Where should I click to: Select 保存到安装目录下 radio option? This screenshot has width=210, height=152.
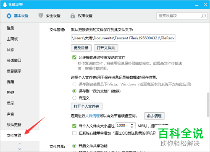pos(74,84)
